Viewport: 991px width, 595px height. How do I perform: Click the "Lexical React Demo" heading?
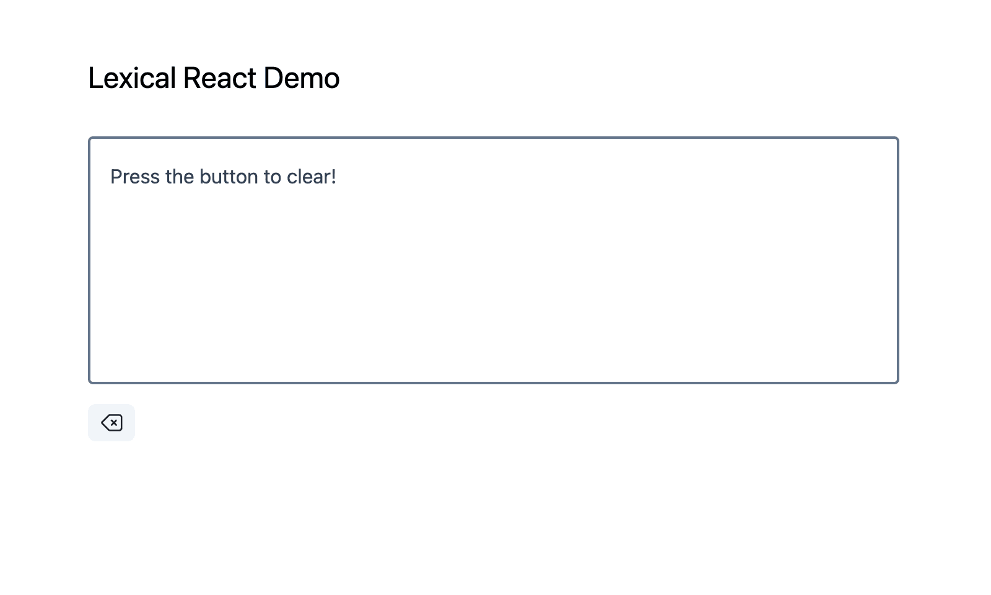pyautogui.click(x=214, y=78)
